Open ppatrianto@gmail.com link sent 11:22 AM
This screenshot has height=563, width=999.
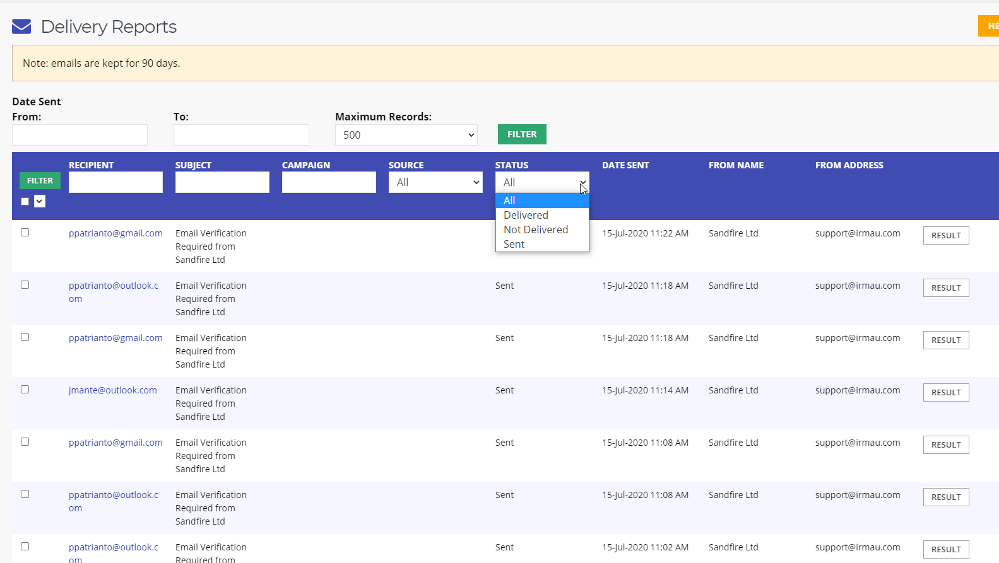pos(115,233)
